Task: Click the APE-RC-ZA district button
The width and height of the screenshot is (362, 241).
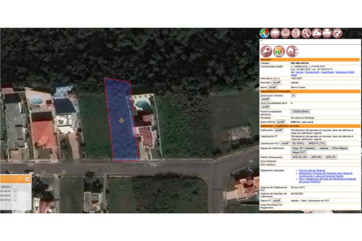Action: pyautogui.click(x=299, y=157)
